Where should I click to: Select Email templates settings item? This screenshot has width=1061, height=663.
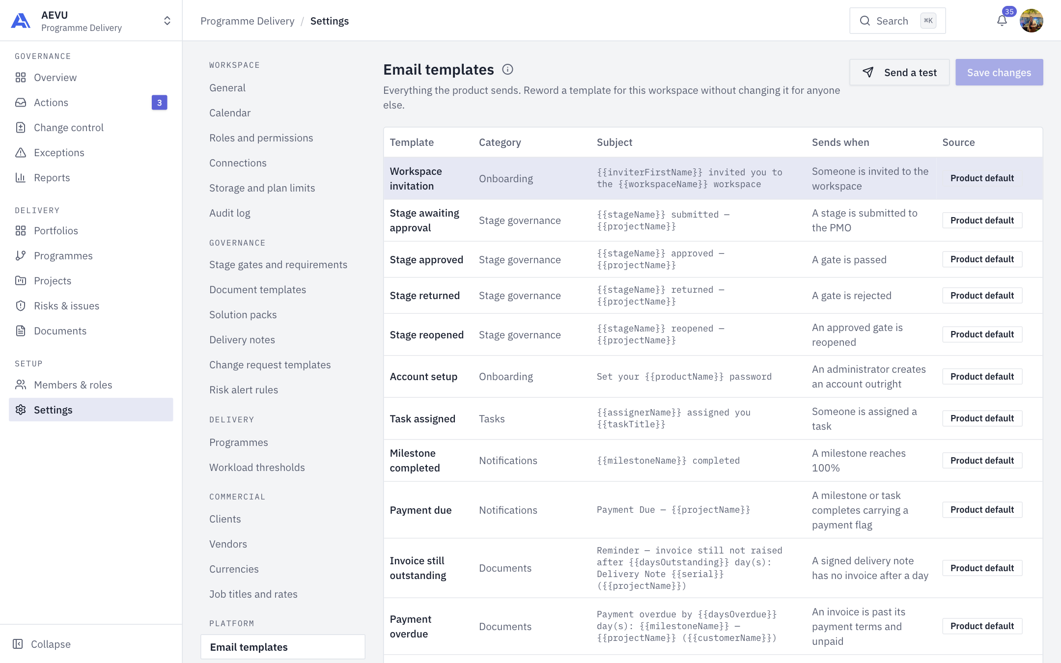click(283, 647)
